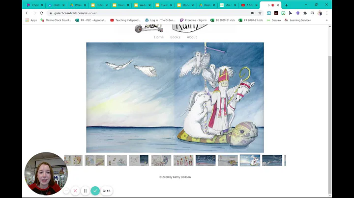Image resolution: width=354 pixels, height=198 pixels.
Task: Select the highlighted turtle cover thumbnail
Action: [250, 160]
